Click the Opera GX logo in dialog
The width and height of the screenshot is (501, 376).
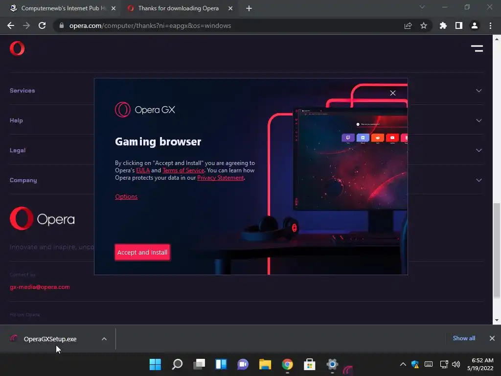pyautogui.click(x=145, y=110)
